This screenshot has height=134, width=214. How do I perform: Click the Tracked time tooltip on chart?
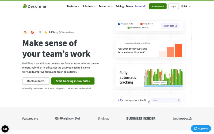pos(160,83)
